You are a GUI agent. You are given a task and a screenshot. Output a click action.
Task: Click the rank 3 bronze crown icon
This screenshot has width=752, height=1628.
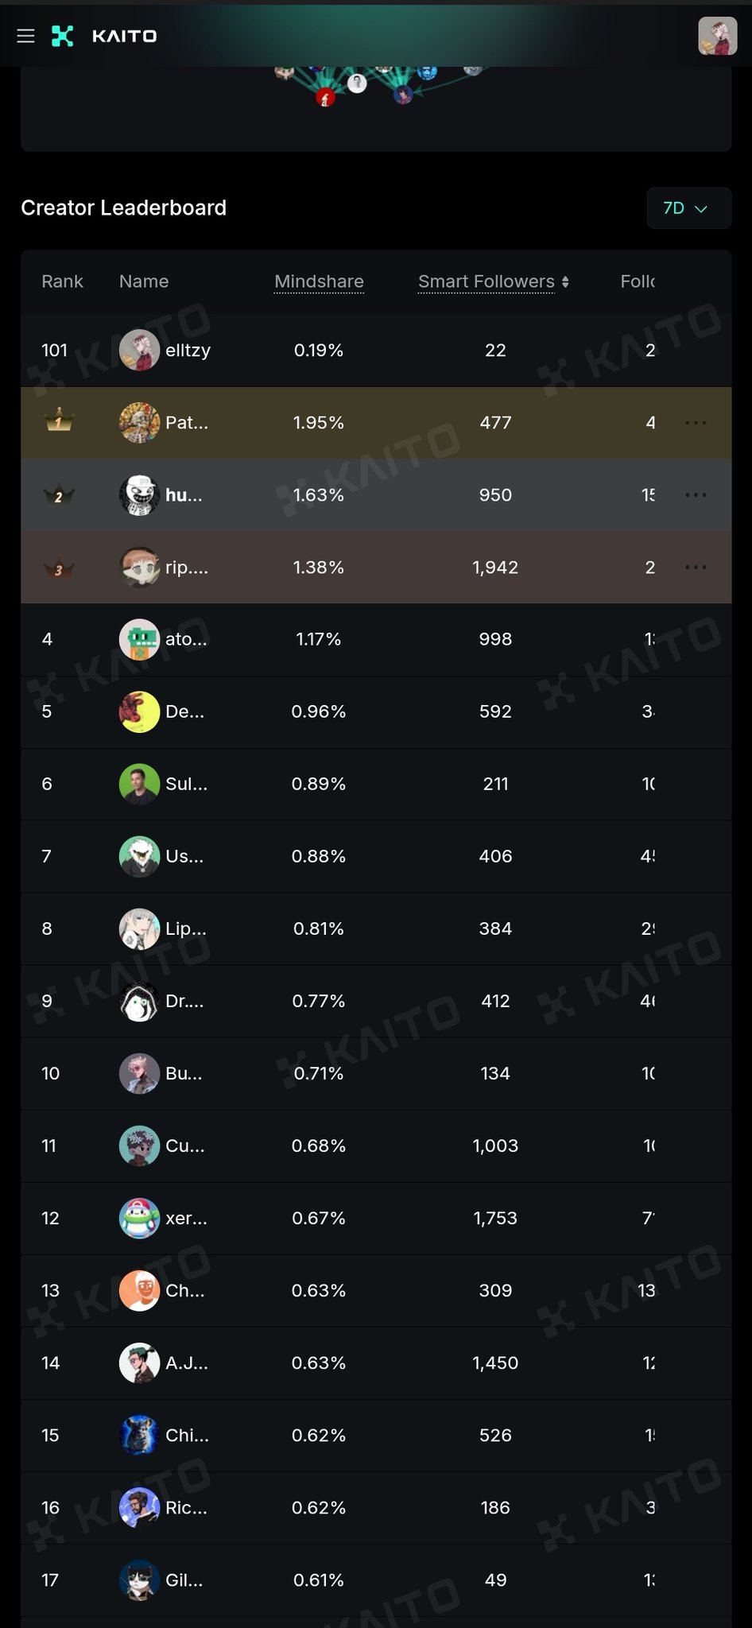point(59,568)
